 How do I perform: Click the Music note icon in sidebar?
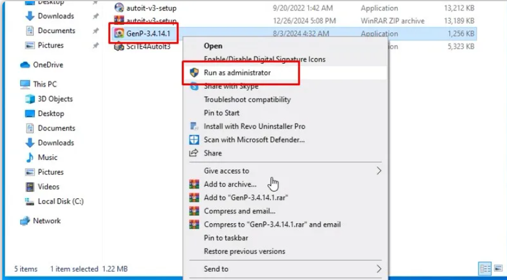click(30, 158)
